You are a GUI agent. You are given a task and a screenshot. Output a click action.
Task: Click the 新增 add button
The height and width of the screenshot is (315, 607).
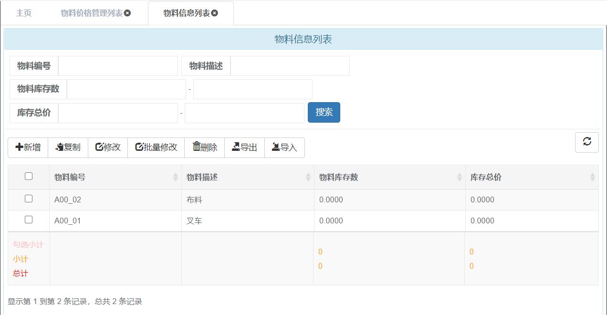28,147
